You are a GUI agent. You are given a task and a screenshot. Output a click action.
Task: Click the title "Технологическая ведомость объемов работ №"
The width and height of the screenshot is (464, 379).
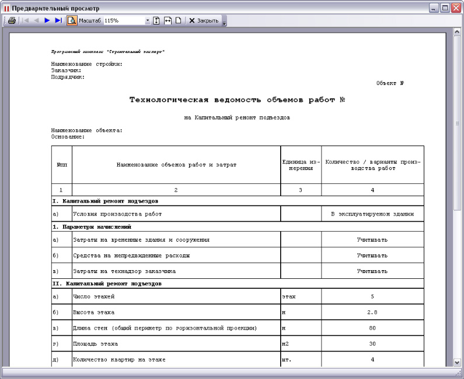tap(238, 100)
